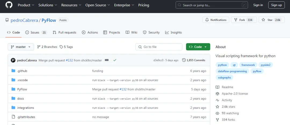290x125 pixels.
Task: Click the history clock icon near Commits
Action: pos(184,60)
